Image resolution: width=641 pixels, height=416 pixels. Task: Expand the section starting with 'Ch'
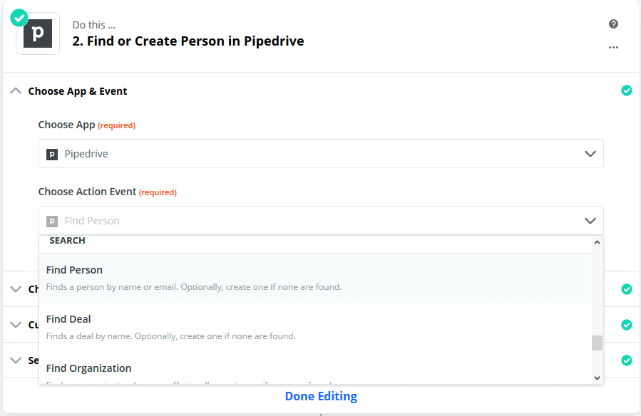click(x=16, y=289)
